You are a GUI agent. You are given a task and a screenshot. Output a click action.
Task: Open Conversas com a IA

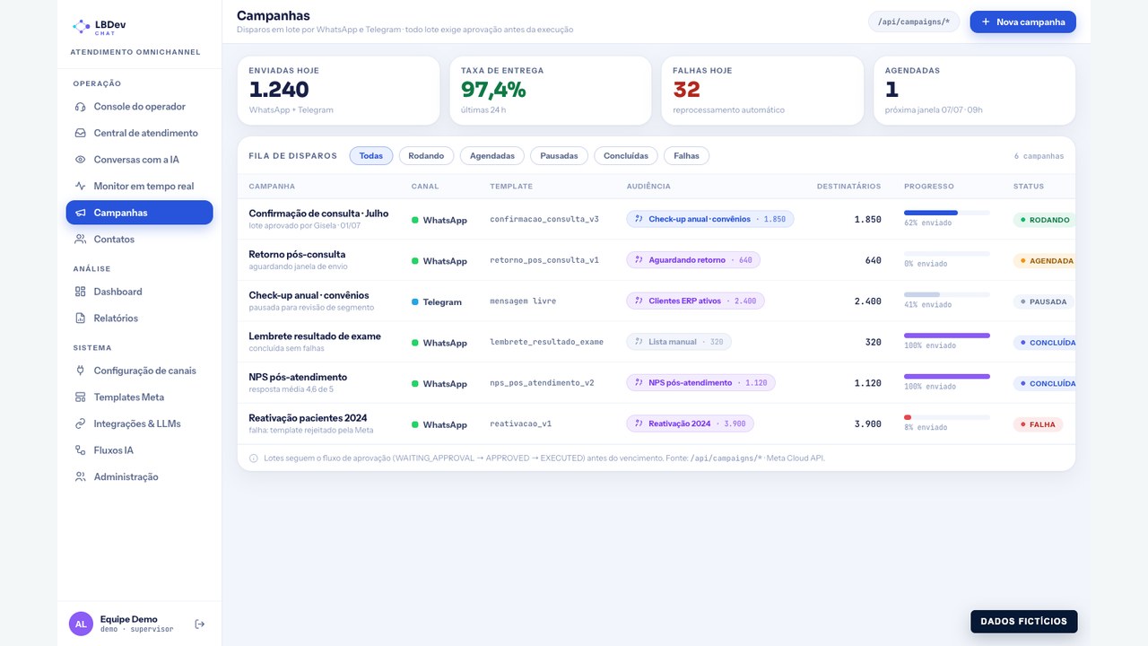(x=139, y=160)
